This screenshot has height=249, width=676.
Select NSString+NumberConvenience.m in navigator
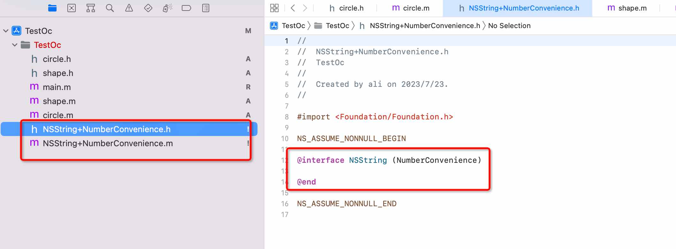[x=108, y=143]
